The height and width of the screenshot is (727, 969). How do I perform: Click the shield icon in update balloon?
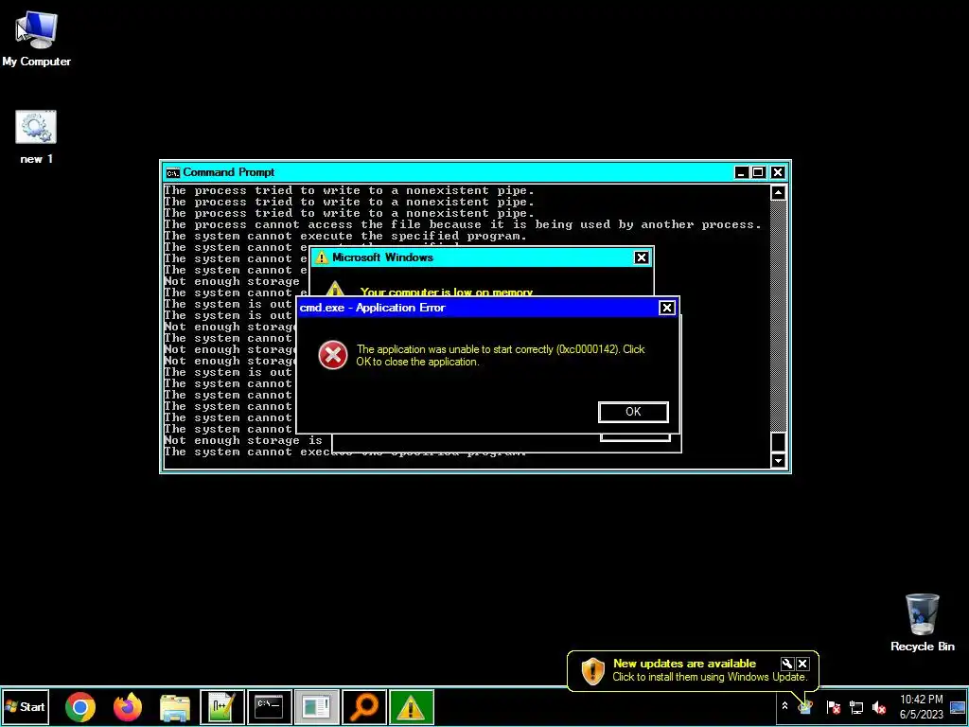[592, 671]
